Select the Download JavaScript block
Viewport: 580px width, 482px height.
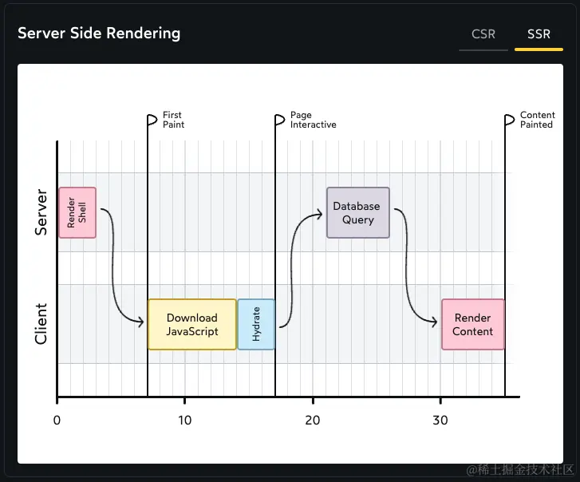coord(192,325)
